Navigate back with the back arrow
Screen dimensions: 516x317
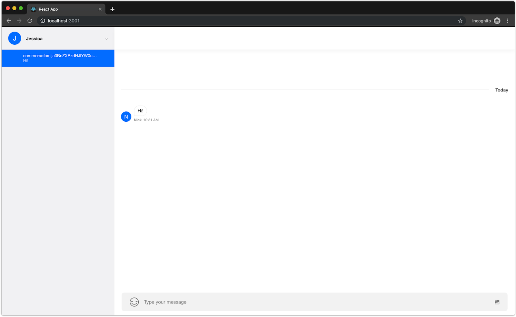tap(8, 21)
